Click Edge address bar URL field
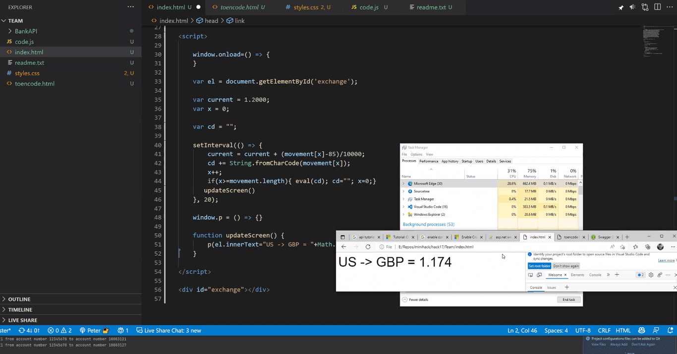 point(501,247)
